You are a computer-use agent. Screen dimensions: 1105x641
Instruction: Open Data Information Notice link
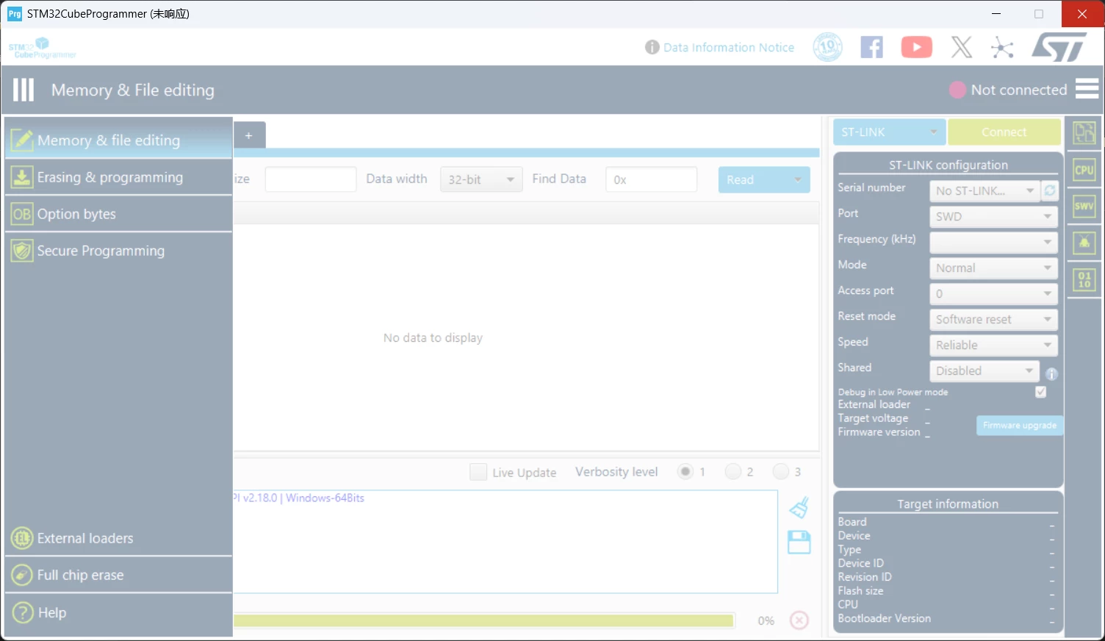(x=728, y=47)
